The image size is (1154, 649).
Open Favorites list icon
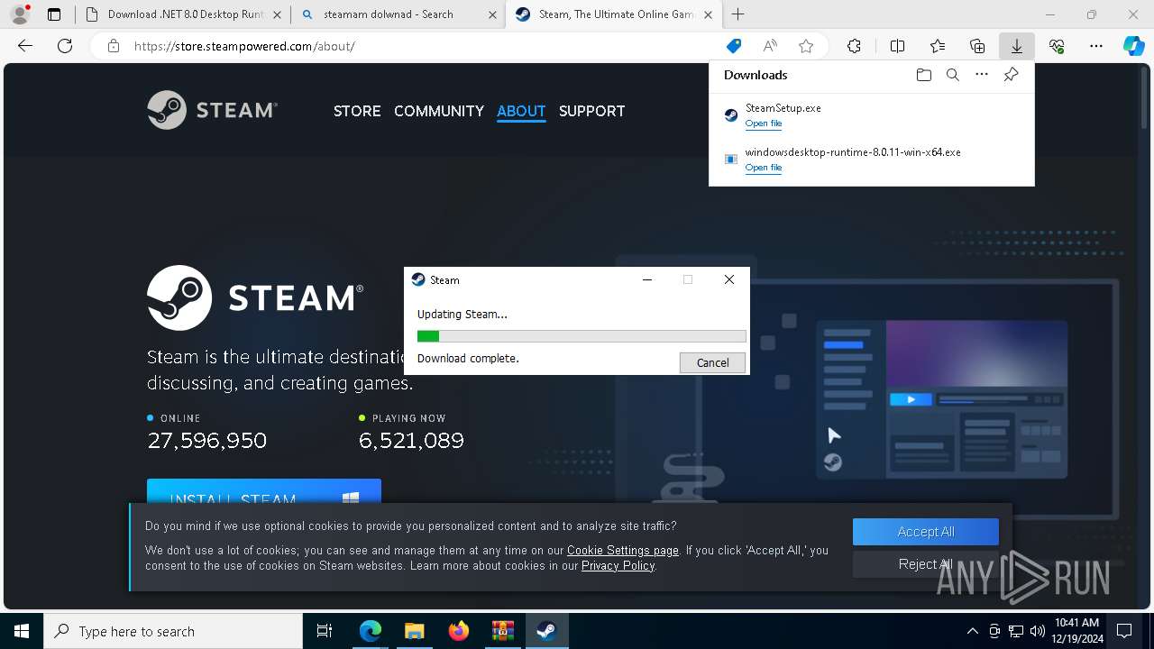tap(938, 46)
